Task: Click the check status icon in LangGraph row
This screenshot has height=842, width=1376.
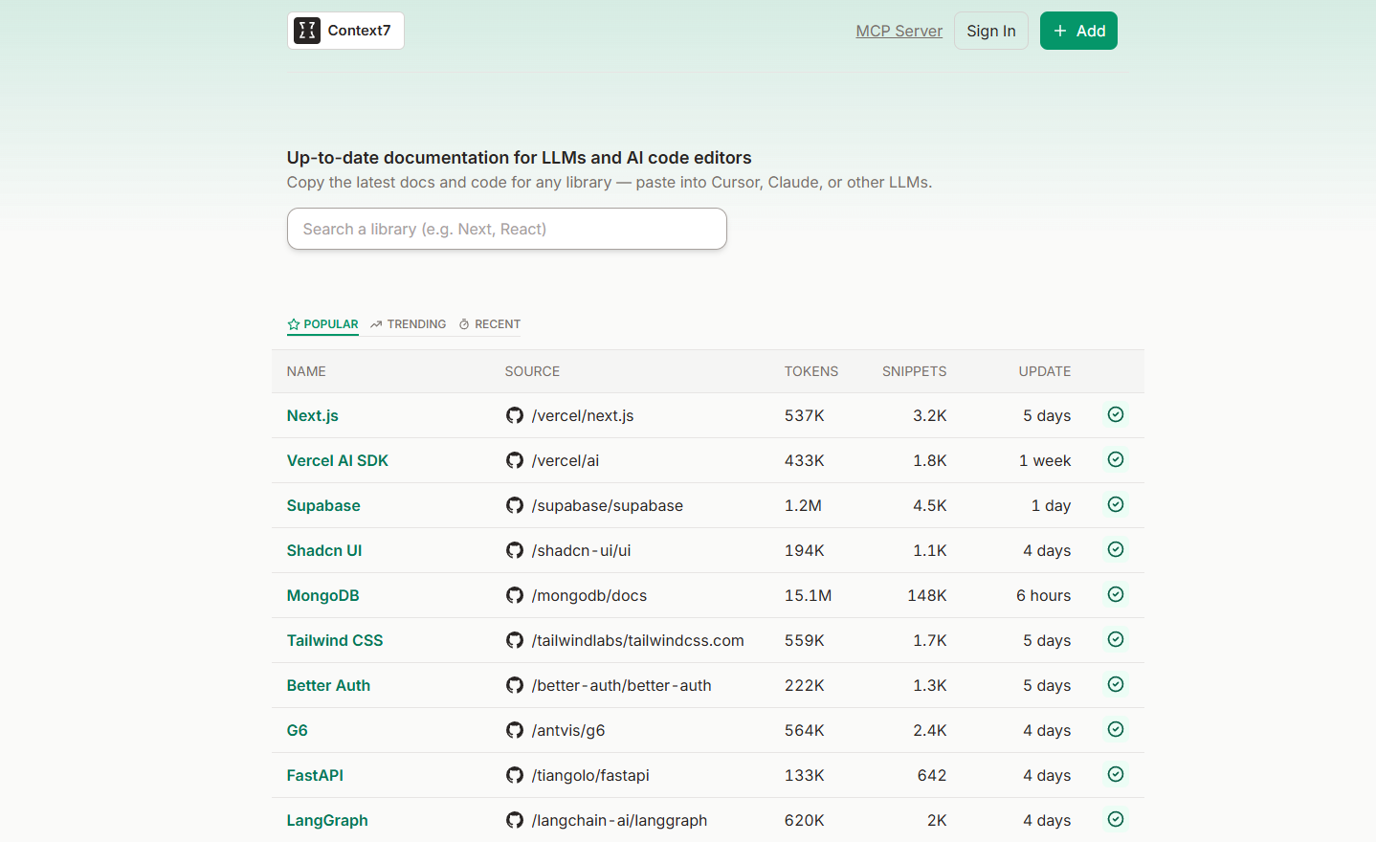Action: [1116, 819]
